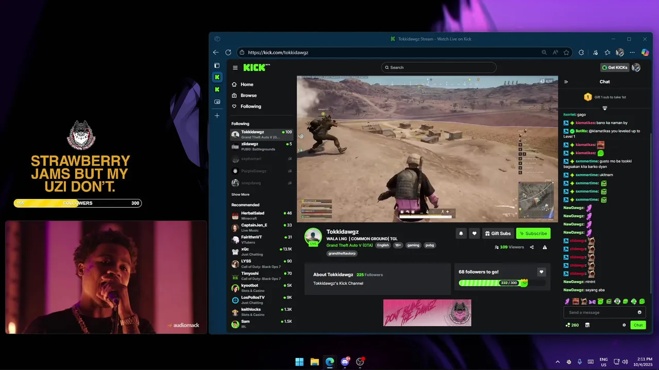Click the Don't Blame The Dawgz banner
This screenshot has height=370, width=659.
point(427,312)
